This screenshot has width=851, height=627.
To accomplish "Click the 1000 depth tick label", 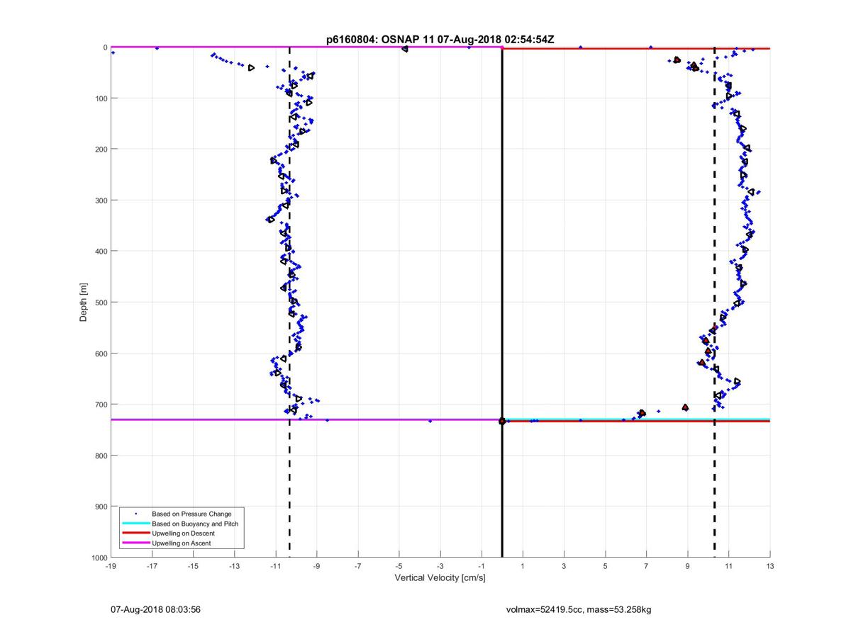I will pyautogui.click(x=99, y=558).
